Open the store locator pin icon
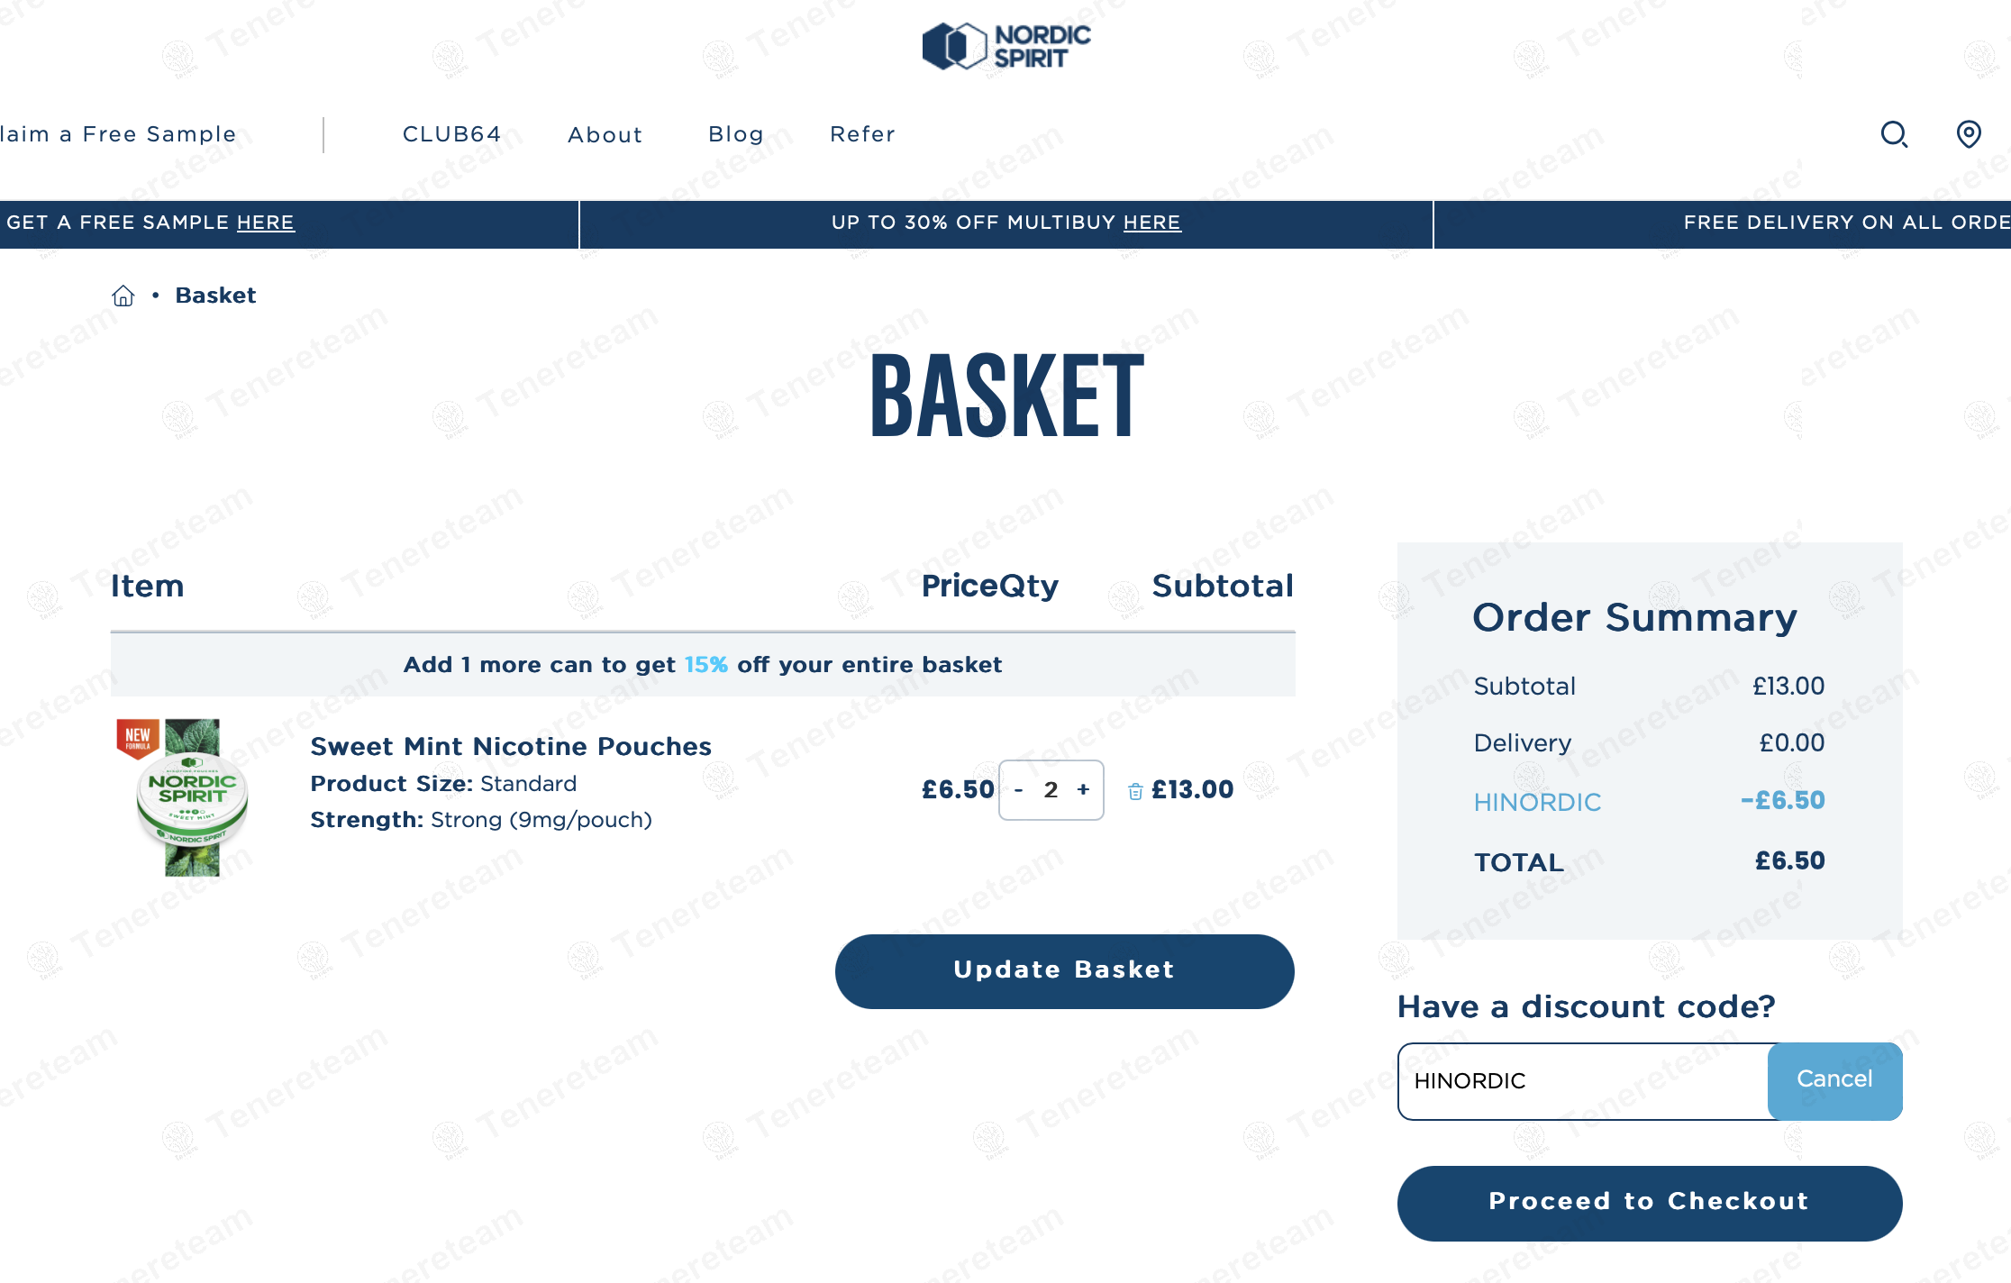 pos(1969,134)
